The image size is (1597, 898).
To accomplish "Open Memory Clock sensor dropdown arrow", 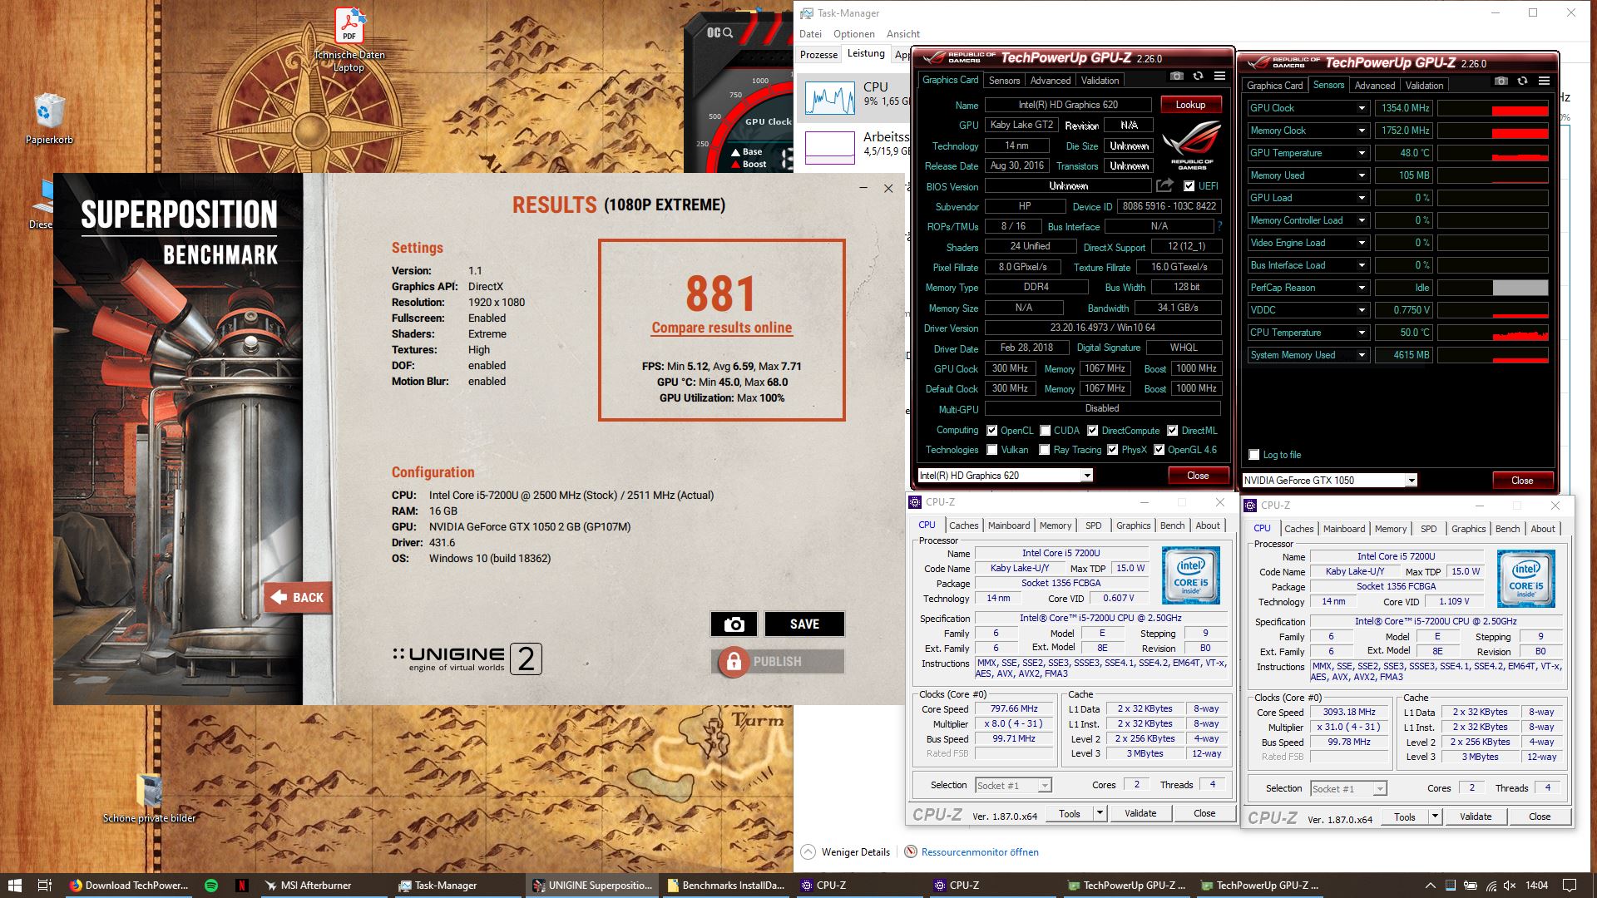I will (x=1361, y=131).
